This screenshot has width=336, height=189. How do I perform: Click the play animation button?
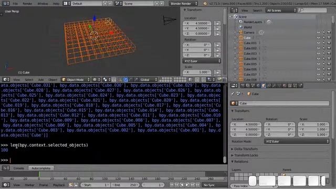[x=187, y=185]
